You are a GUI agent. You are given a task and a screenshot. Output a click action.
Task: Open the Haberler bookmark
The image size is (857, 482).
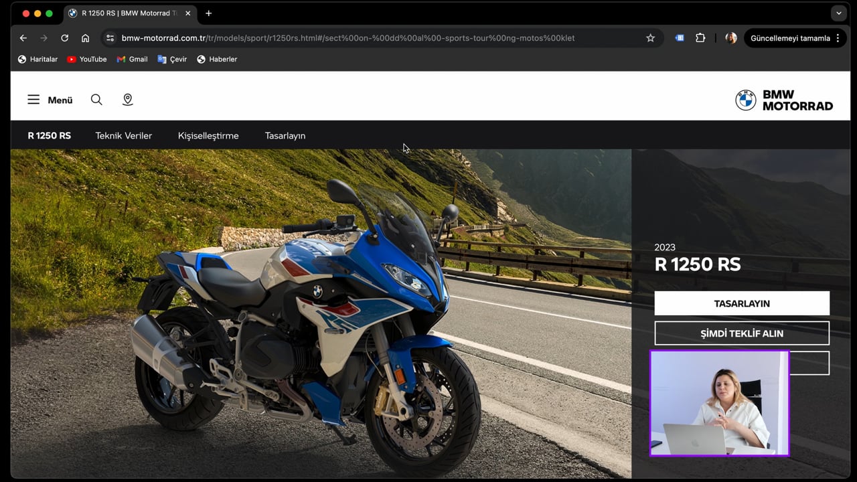point(217,59)
